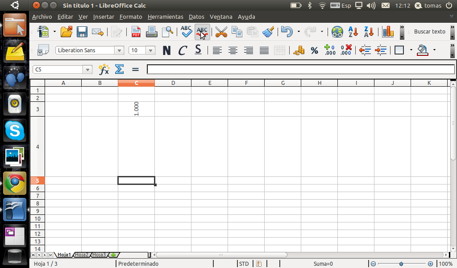Send document by email icon
The image size is (457, 268).
click(98, 32)
